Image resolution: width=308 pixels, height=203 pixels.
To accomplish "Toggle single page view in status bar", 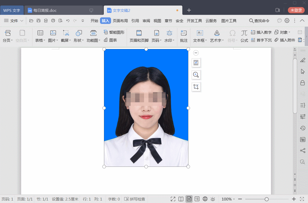I will (189, 199).
